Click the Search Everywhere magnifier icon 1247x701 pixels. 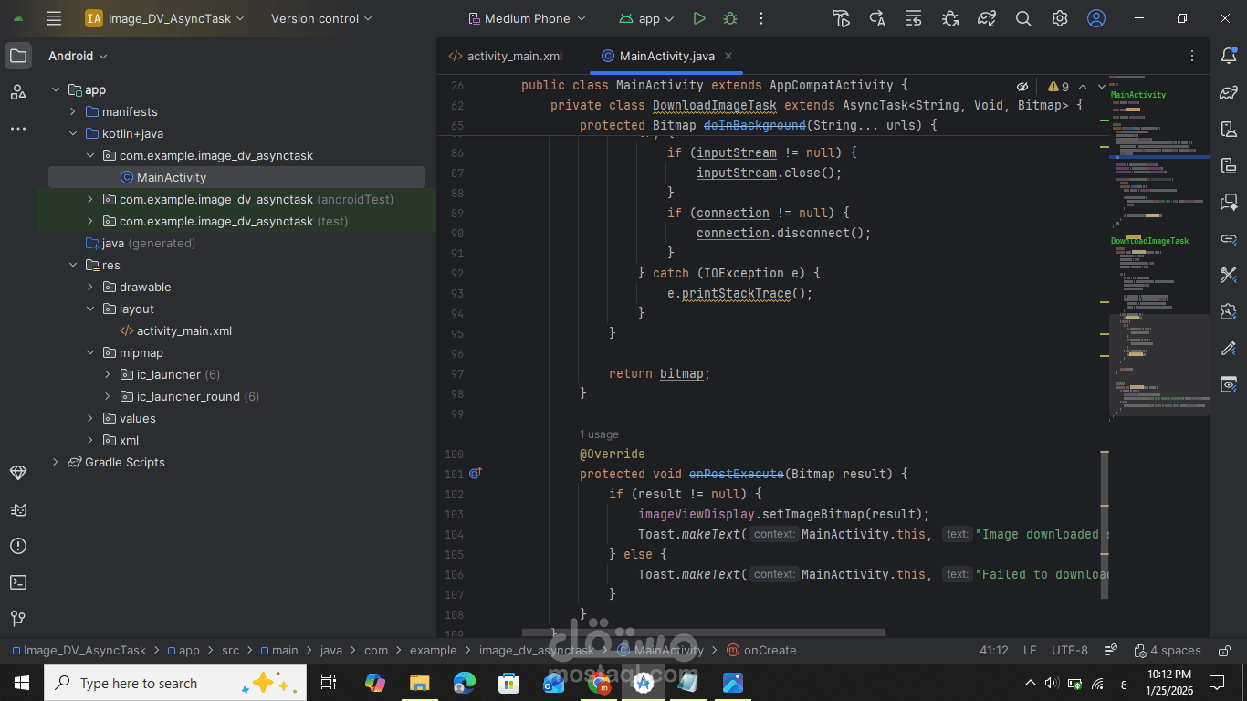point(1023,18)
